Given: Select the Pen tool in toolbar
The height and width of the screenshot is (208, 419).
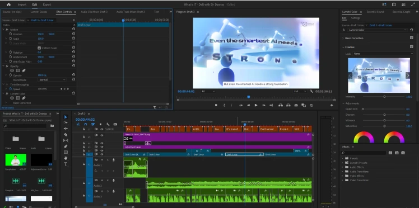Looking at the screenshot, I should (x=66, y=146).
